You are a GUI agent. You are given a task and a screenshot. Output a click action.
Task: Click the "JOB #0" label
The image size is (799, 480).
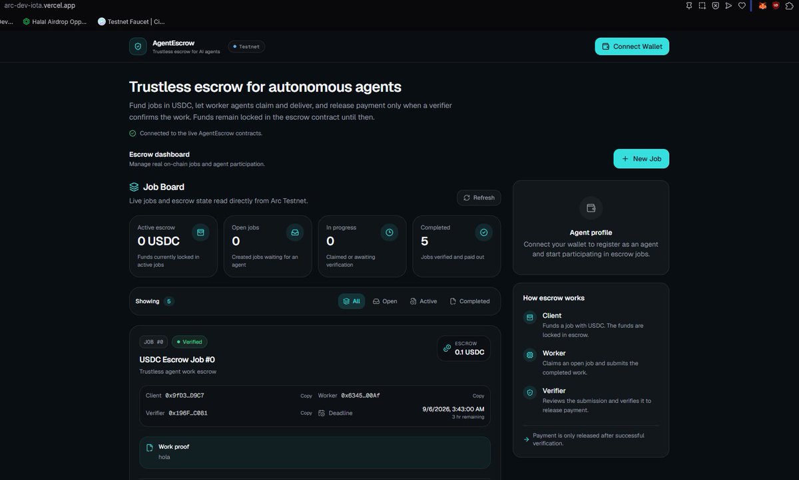(x=154, y=342)
